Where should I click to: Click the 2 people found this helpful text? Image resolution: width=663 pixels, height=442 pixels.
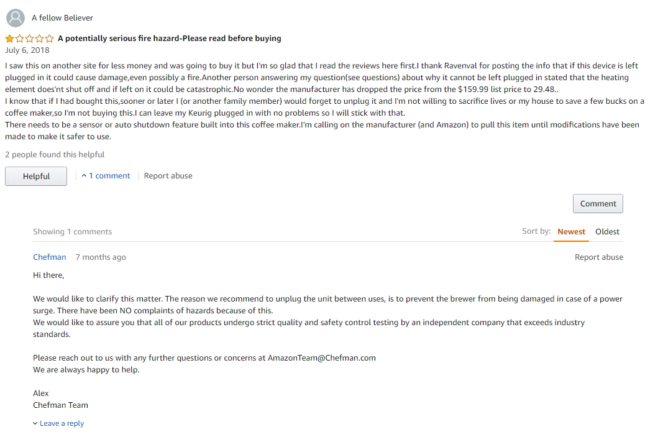[x=55, y=154]
